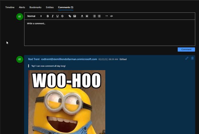Toggle bold formatting in comment editor

(48, 16)
